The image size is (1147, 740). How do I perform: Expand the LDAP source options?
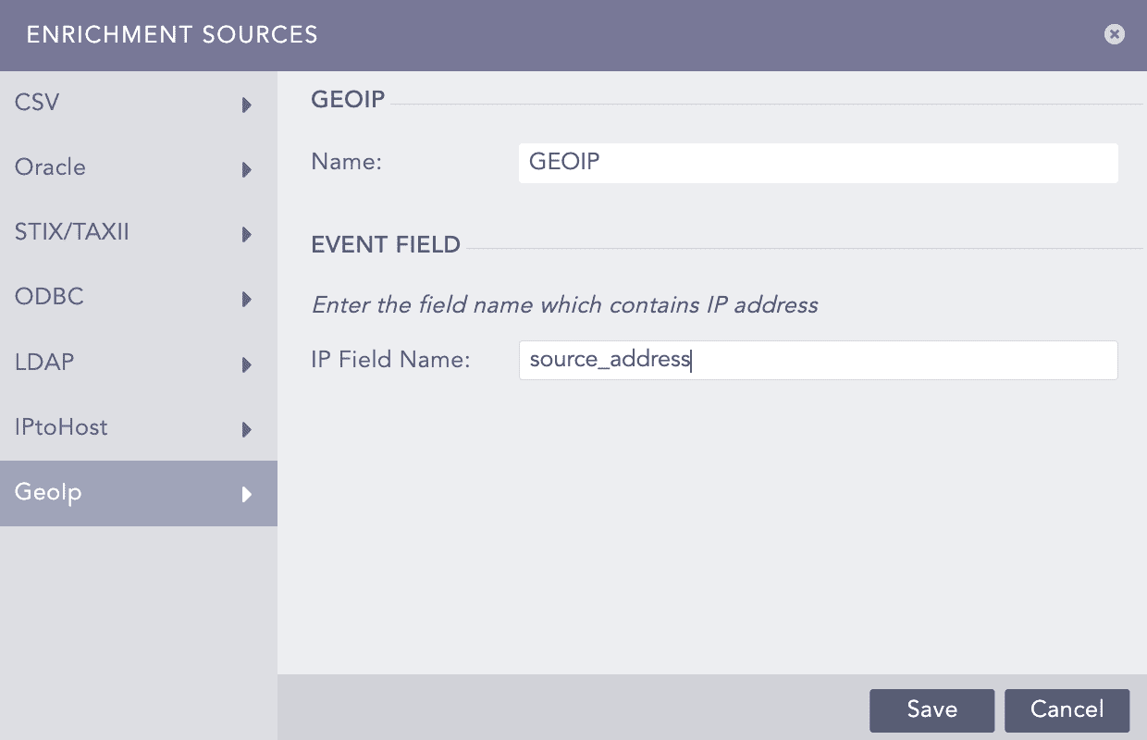246,364
